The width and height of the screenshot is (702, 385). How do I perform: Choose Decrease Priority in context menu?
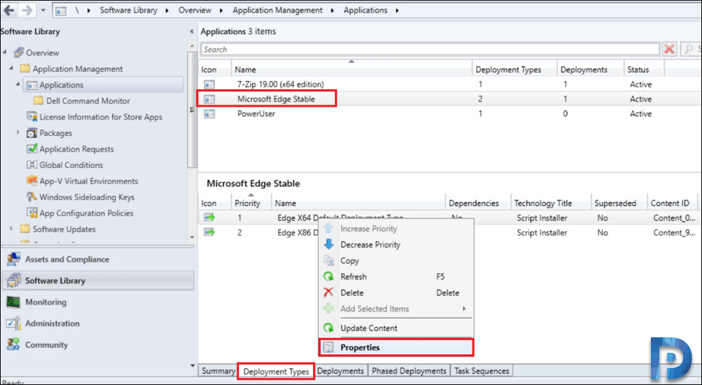point(396,245)
